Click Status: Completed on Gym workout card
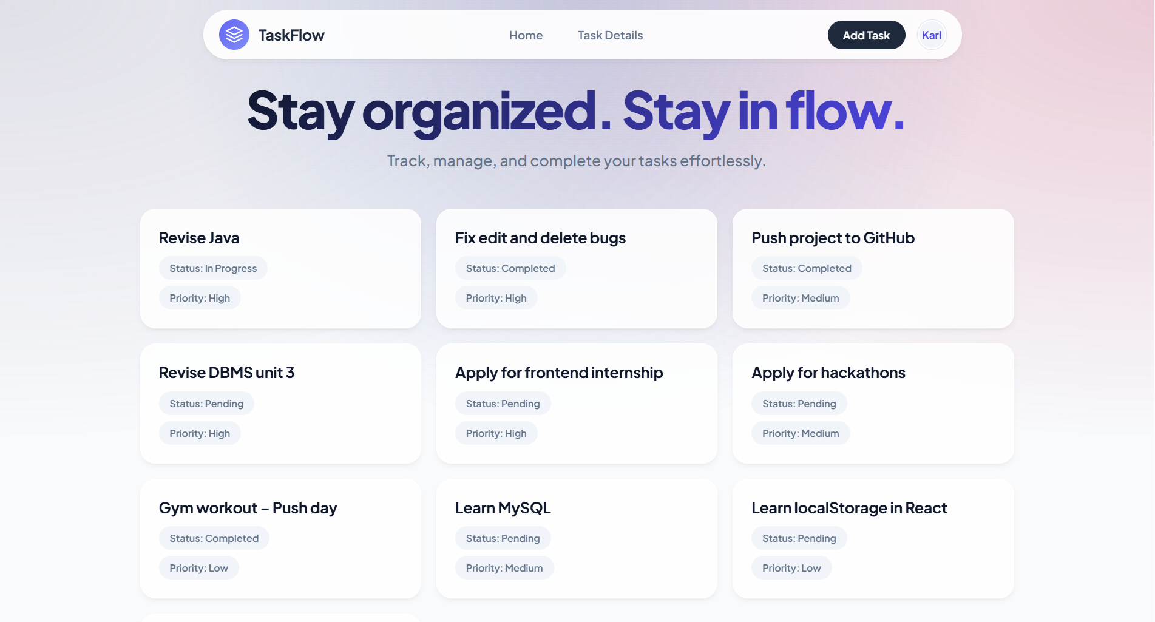Screen dimensions: 1155x622 214,538
